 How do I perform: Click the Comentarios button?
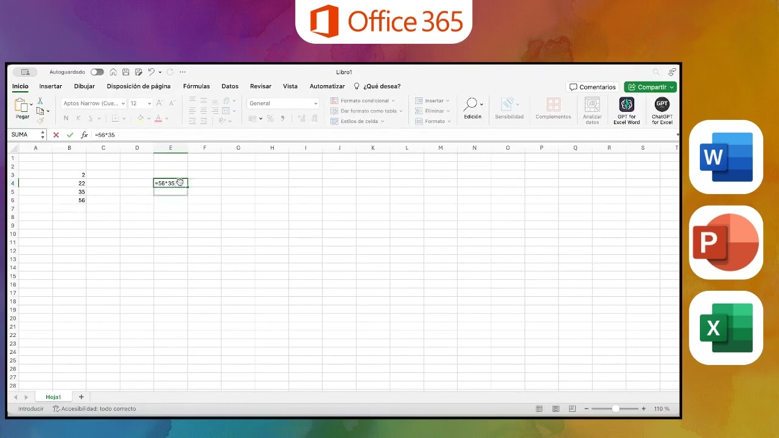[x=593, y=87]
